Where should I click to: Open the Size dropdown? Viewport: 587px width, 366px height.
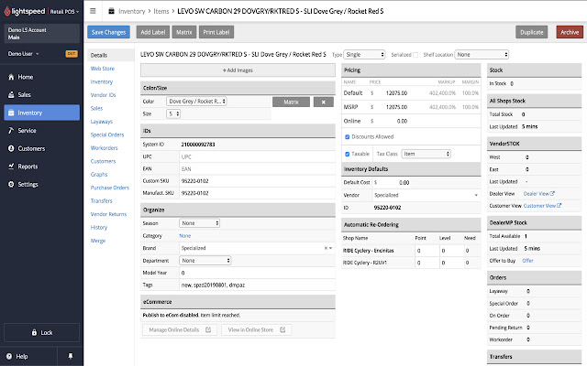[173, 113]
